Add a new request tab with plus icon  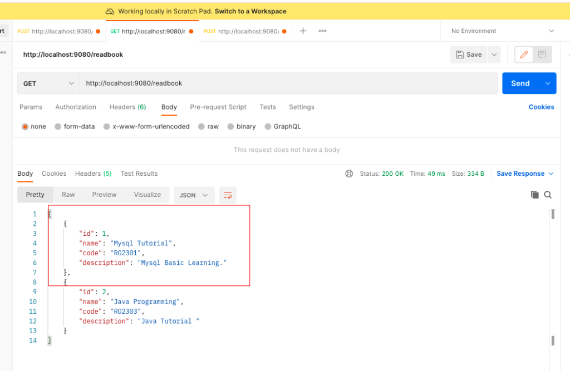click(x=303, y=31)
